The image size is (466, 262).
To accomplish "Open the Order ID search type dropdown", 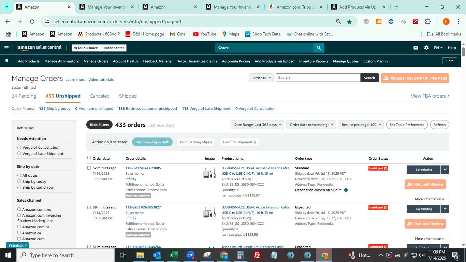I will (261, 78).
